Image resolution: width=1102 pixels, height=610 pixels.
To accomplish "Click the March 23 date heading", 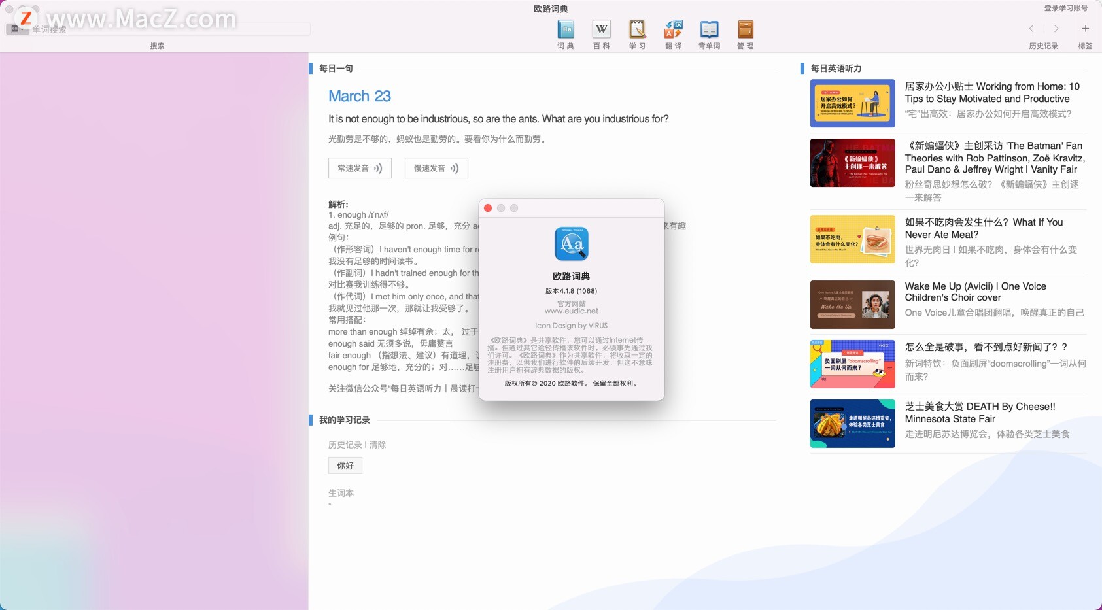I will click(360, 96).
